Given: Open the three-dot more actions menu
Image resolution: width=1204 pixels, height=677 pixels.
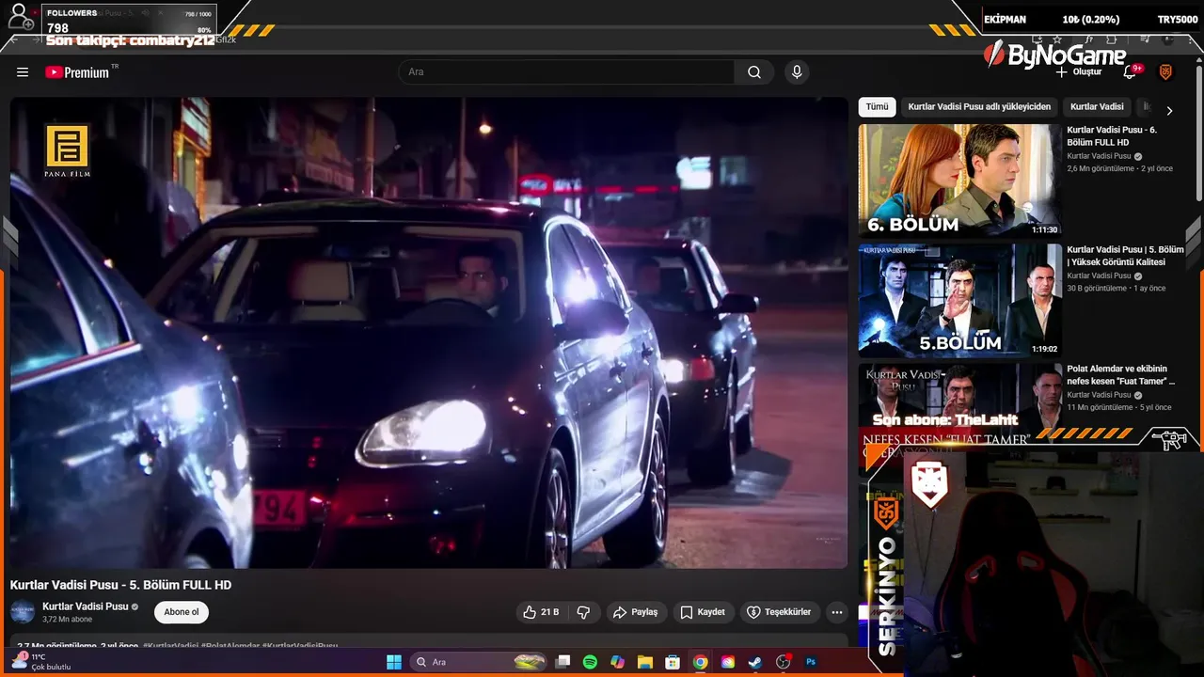Looking at the screenshot, I should (836, 612).
